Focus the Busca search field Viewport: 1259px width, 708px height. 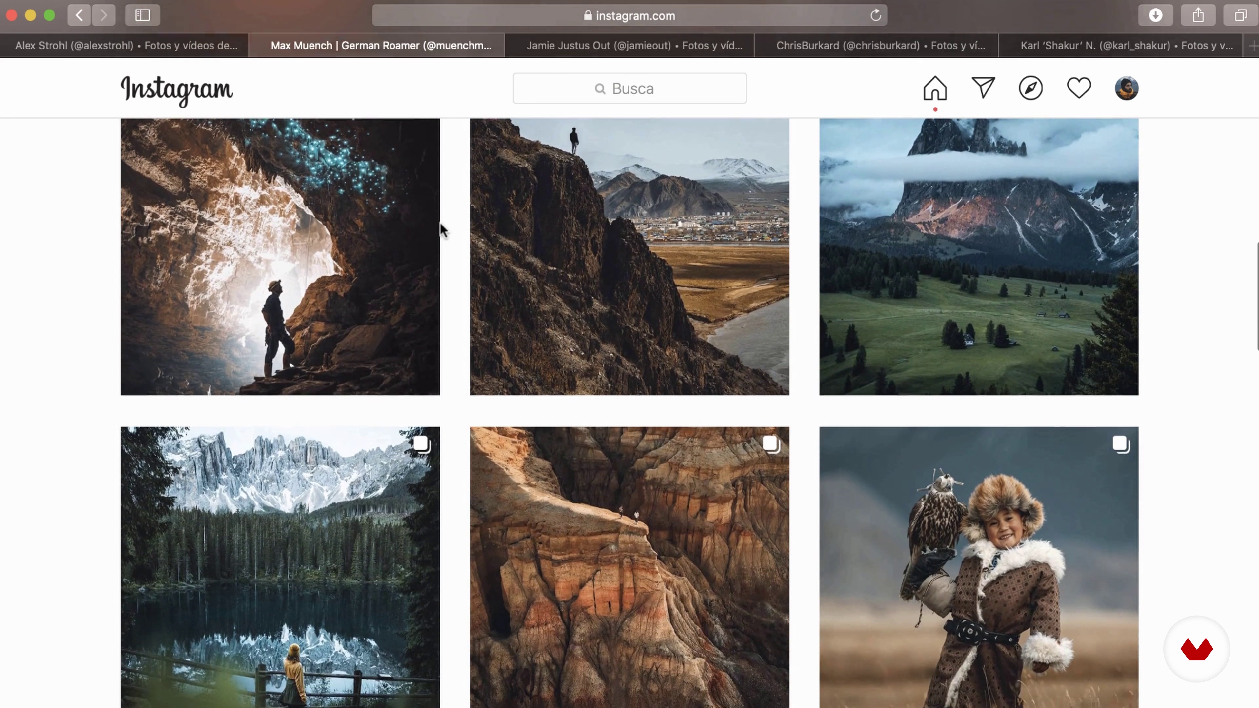click(629, 88)
